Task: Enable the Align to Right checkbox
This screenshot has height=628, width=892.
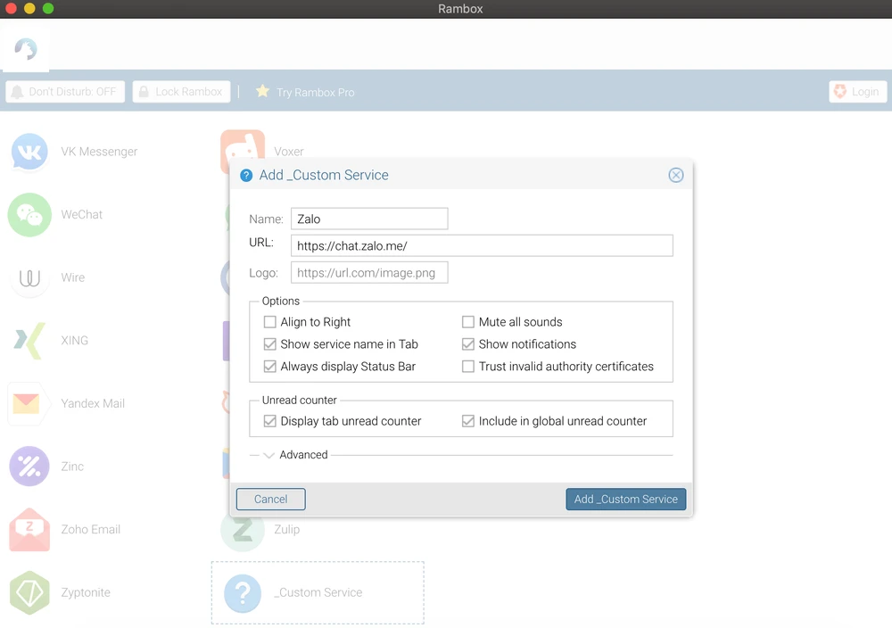Action: coord(270,322)
